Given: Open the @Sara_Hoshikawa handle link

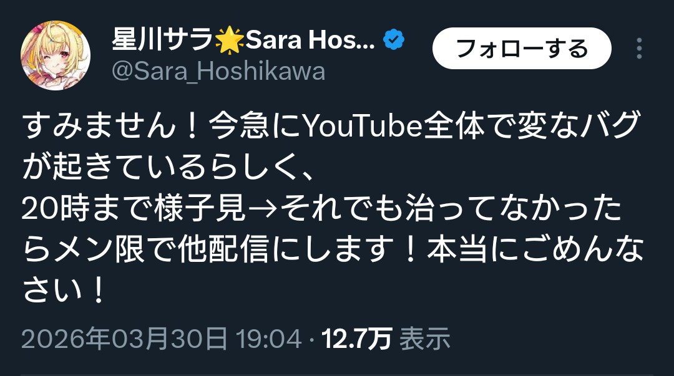Looking at the screenshot, I should 218,71.
